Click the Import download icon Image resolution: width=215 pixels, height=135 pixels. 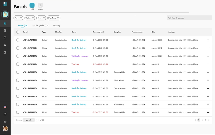coord(40,5)
